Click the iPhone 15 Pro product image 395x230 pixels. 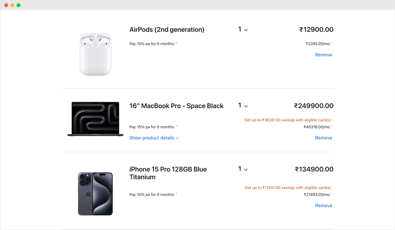96,194
